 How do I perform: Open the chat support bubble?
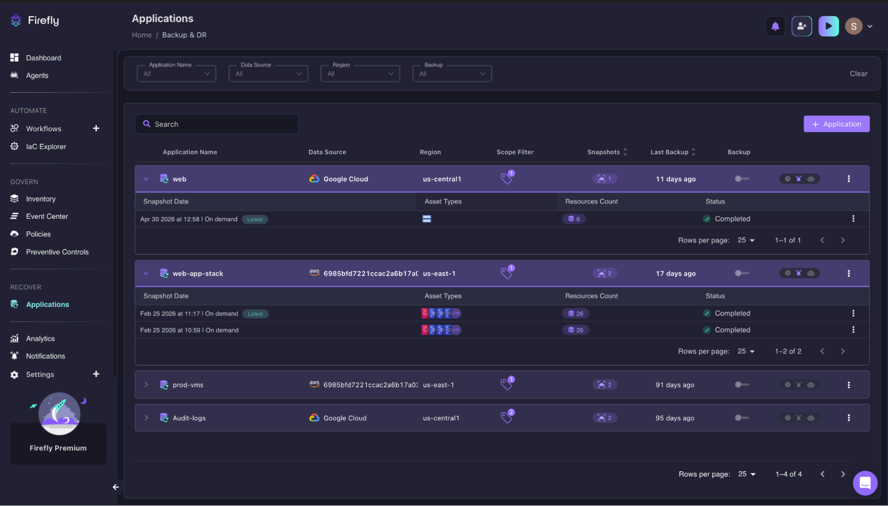[864, 482]
